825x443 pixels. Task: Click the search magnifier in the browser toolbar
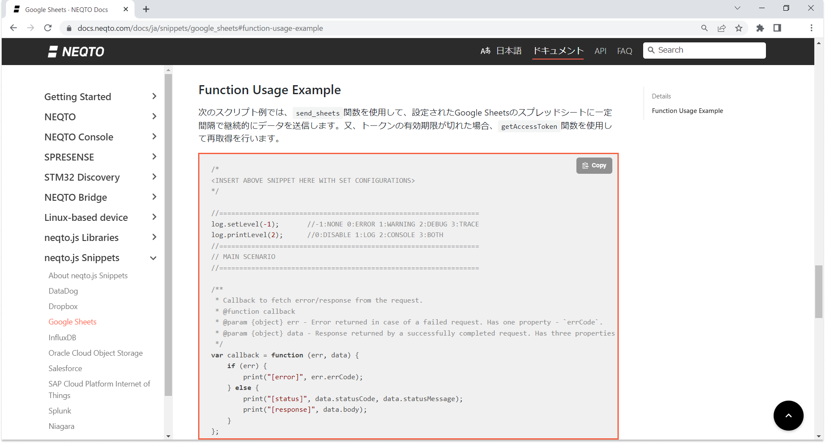[x=704, y=28]
